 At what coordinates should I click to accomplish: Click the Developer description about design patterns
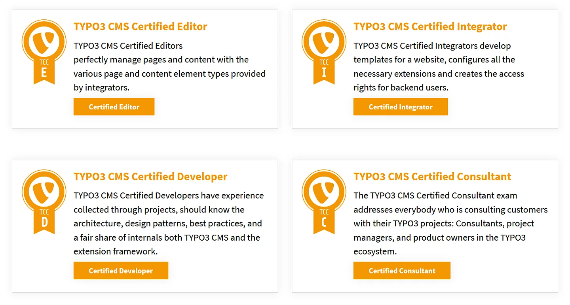[x=169, y=224]
